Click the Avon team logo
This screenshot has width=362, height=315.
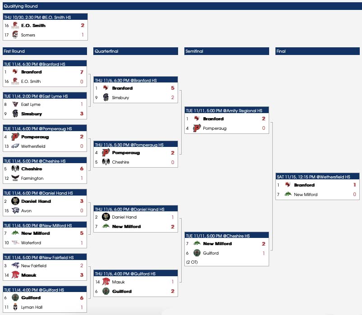pyautogui.click(x=15, y=211)
